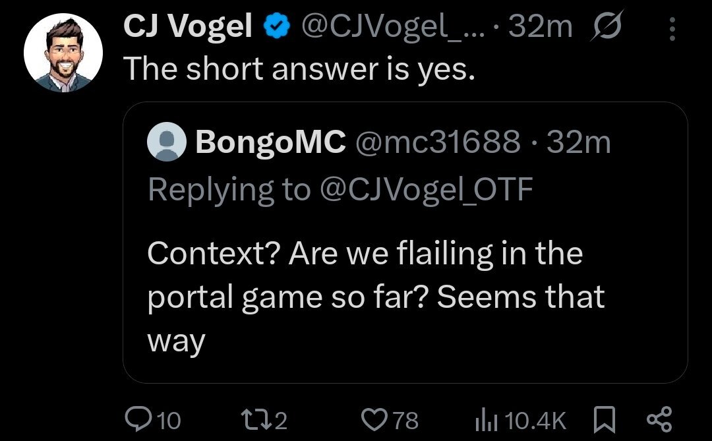The image size is (712, 441).
Task: View post analytics bar-chart icon
Action: (487, 419)
